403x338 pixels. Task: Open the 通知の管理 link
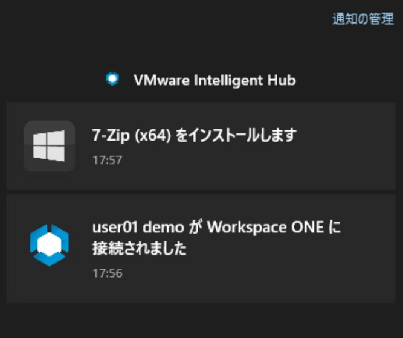[x=363, y=19]
